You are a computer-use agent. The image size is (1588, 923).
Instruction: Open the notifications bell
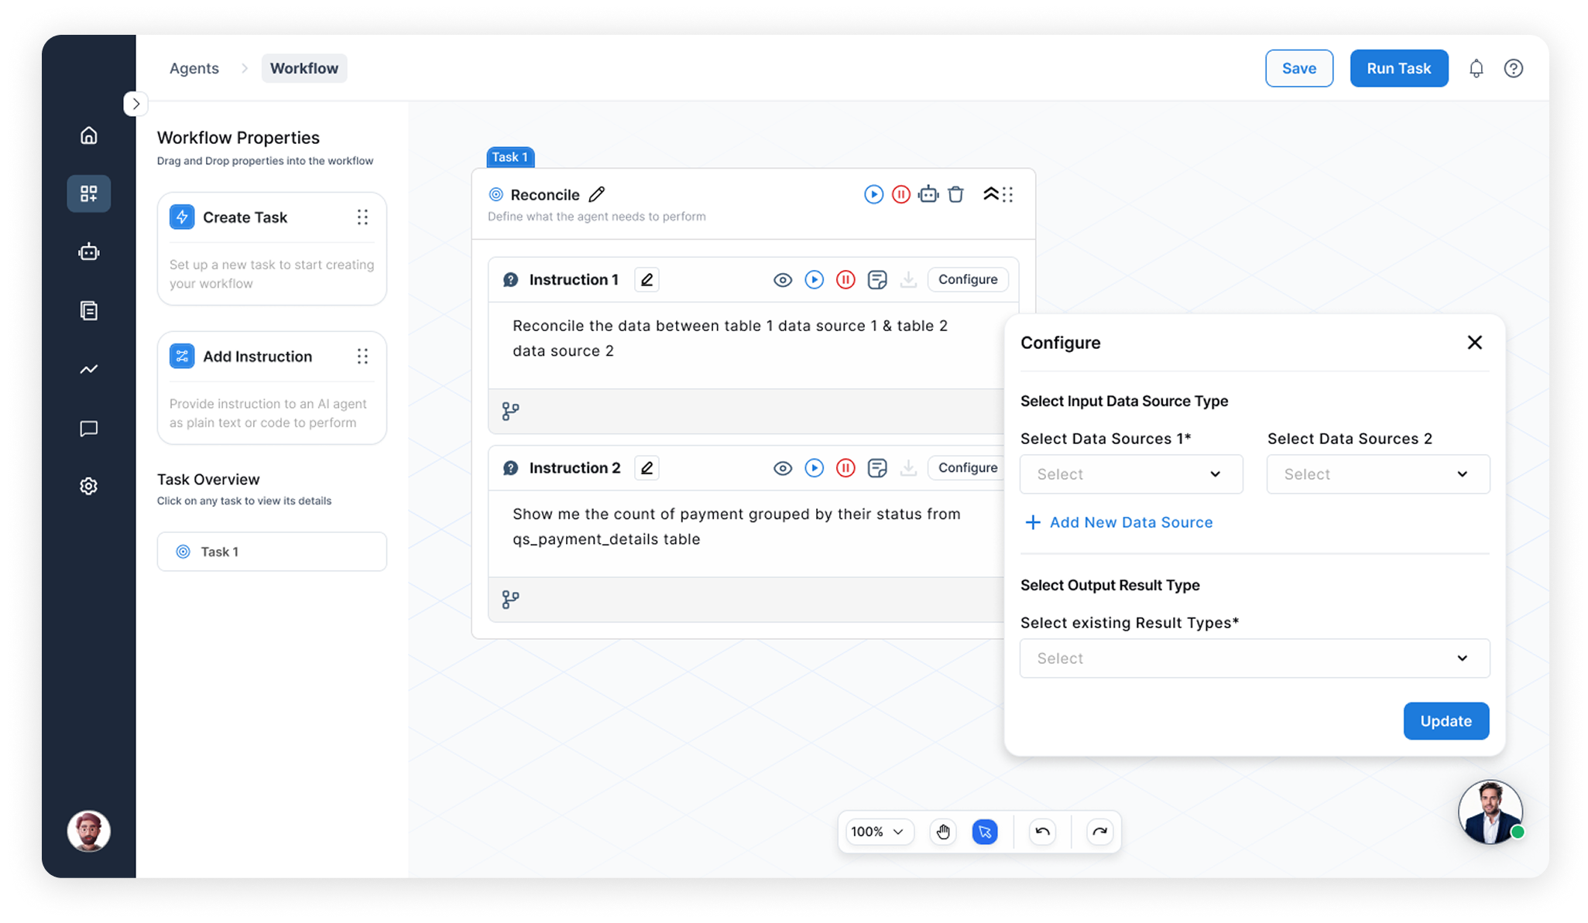[x=1476, y=69]
